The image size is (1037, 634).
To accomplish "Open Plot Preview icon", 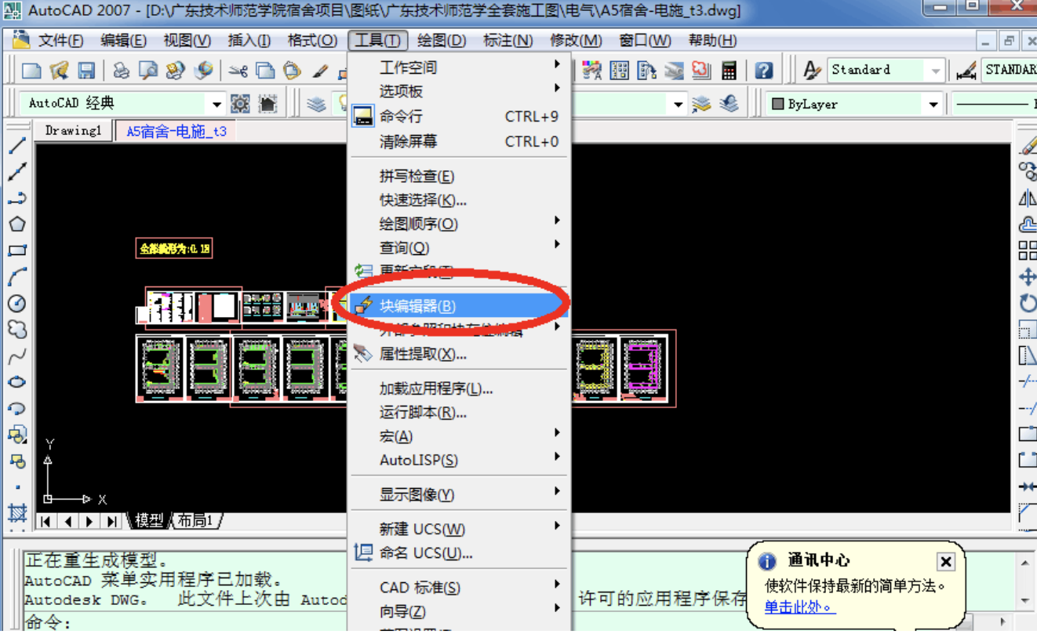I will click(148, 71).
